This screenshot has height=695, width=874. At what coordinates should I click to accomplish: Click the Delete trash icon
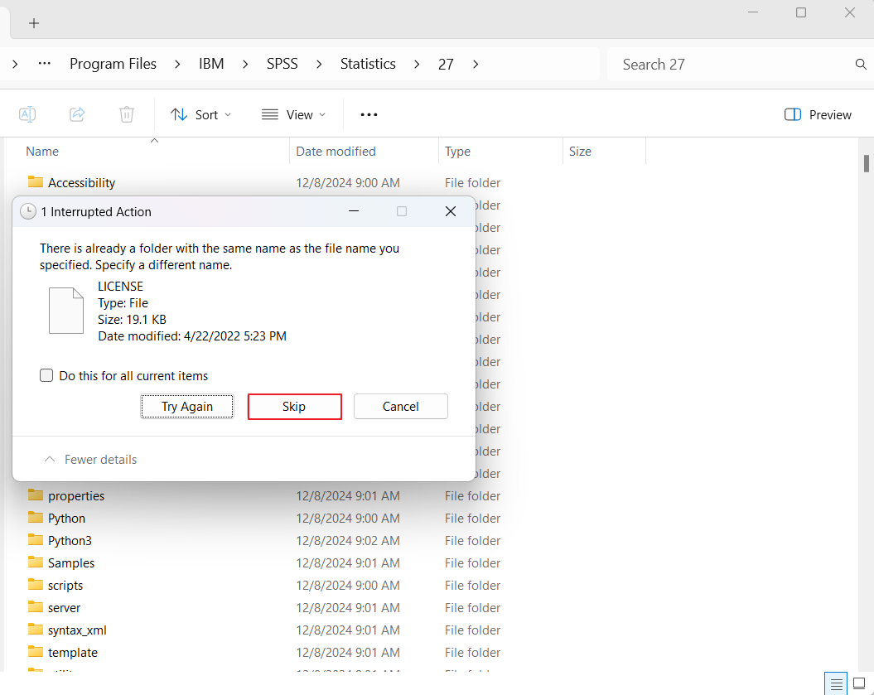click(126, 114)
